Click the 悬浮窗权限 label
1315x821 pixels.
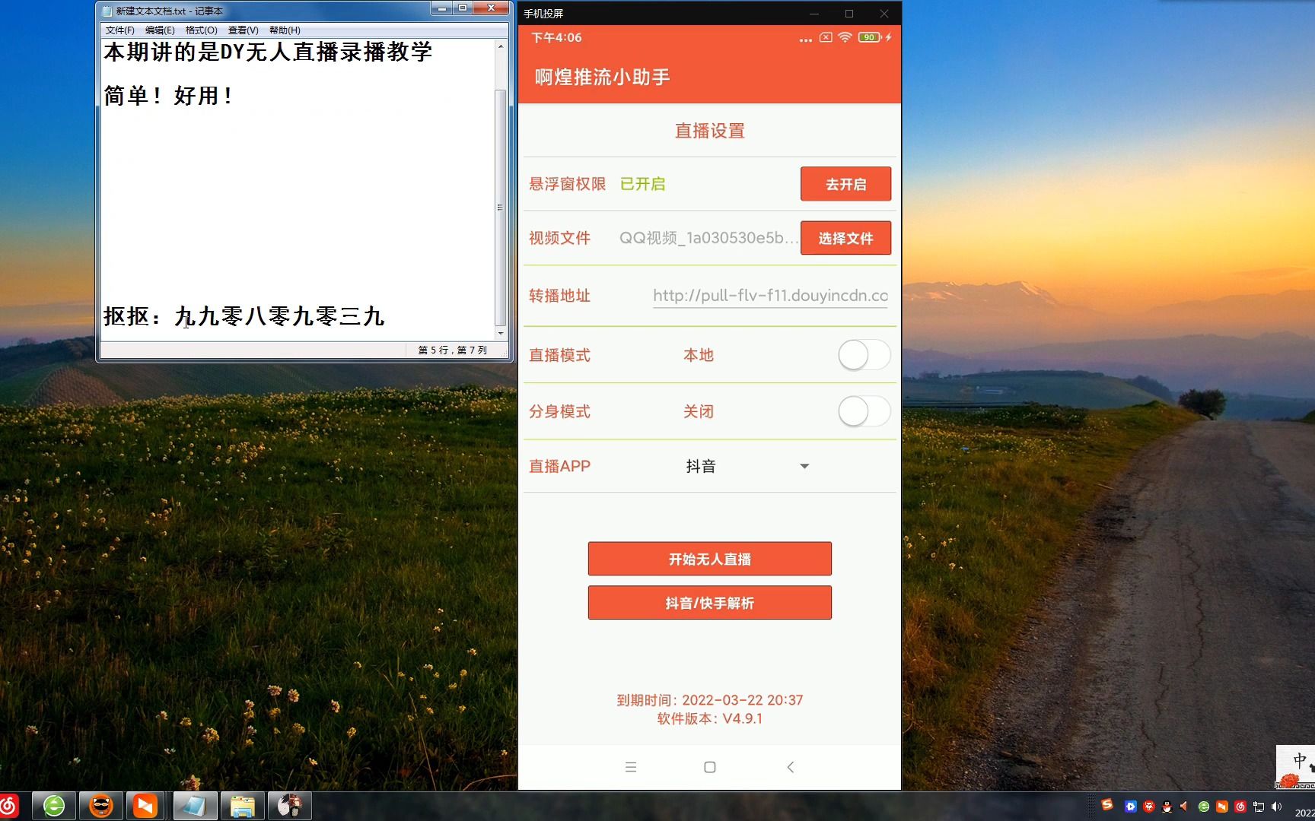click(567, 184)
